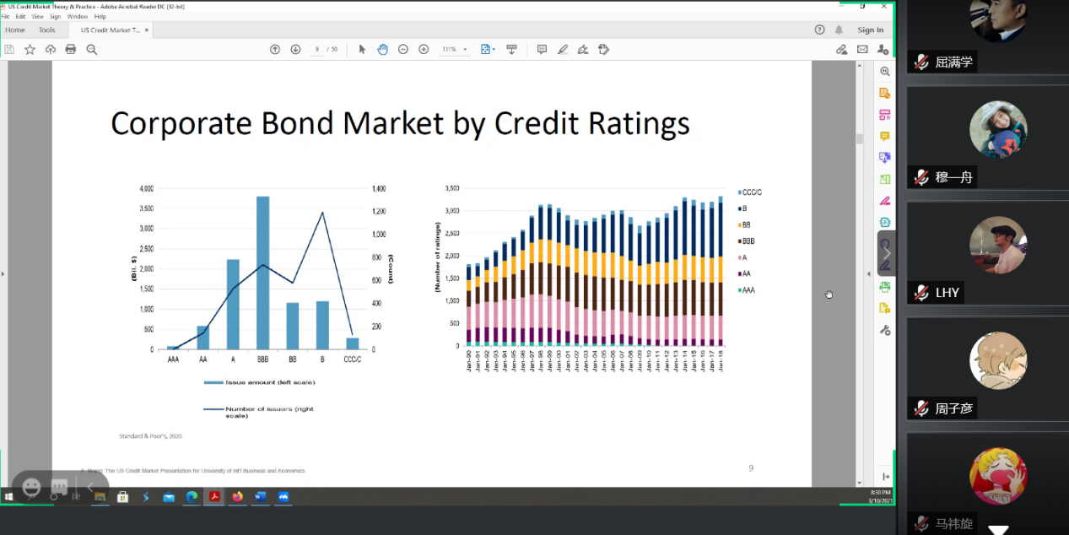The image size is (1069, 535).
Task: Toggle the muted microphone for LHY
Action: [x=921, y=293]
